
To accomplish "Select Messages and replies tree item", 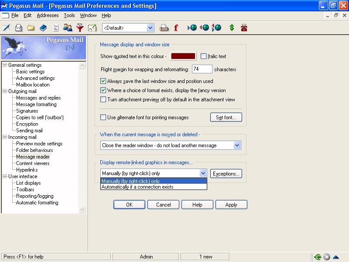I will click(38, 97).
